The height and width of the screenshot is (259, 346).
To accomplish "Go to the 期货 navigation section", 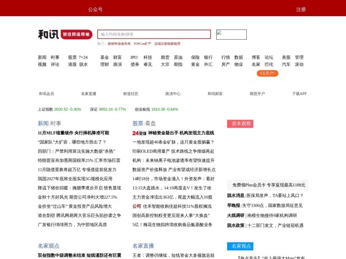I will pyautogui.click(x=165, y=58).
